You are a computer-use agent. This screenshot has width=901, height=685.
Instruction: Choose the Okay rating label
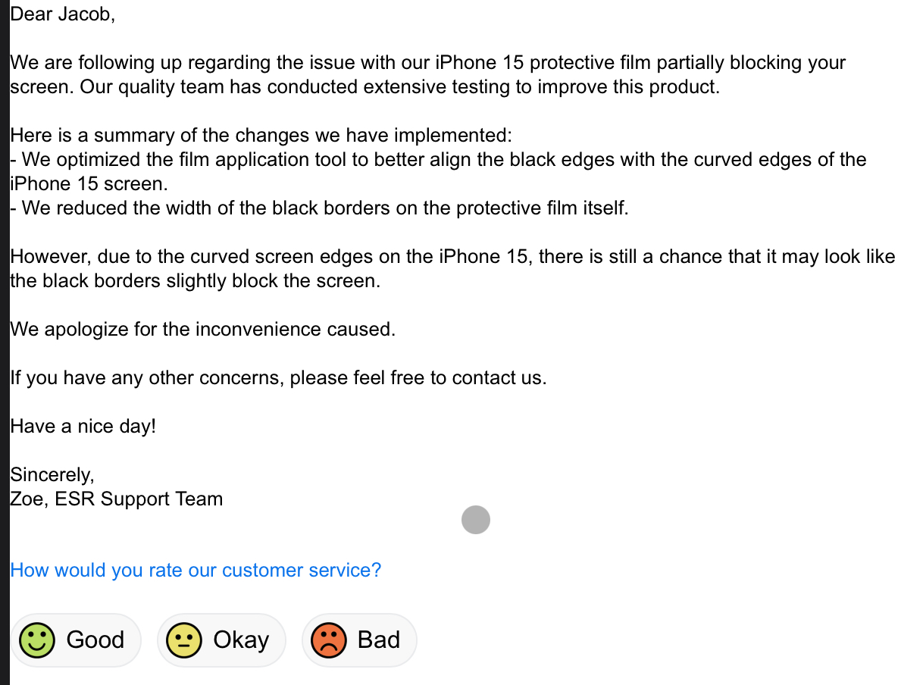point(241,641)
